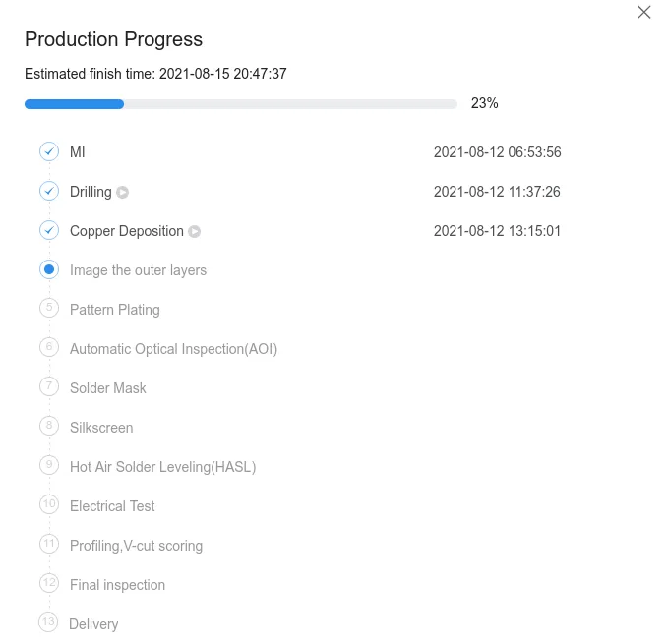Open the Image the outer layers step

pos(138,270)
